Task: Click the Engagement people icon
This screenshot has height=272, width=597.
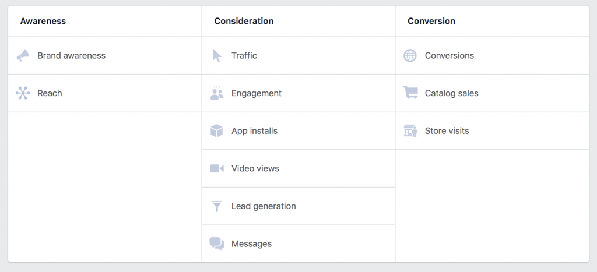Action: click(x=217, y=93)
